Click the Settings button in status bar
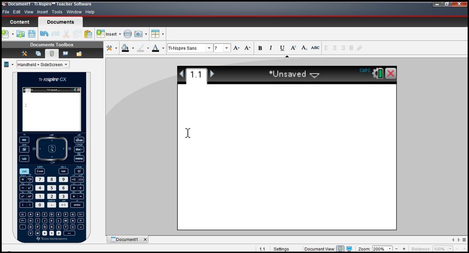Viewport: 469px width, 253px height. coord(281,249)
